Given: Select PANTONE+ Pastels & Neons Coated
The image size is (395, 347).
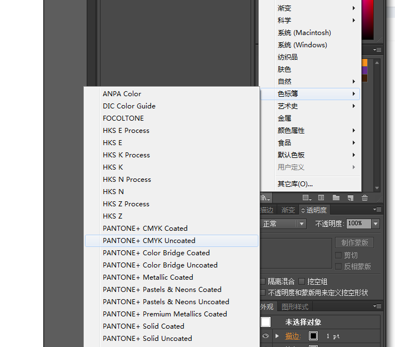Looking at the screenshot, I should (x=172, y=290).
